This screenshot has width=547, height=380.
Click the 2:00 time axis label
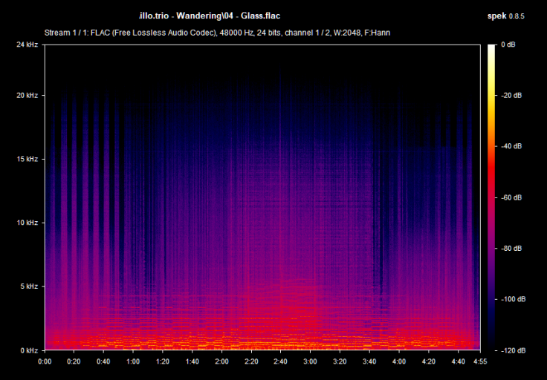(222, 361)
